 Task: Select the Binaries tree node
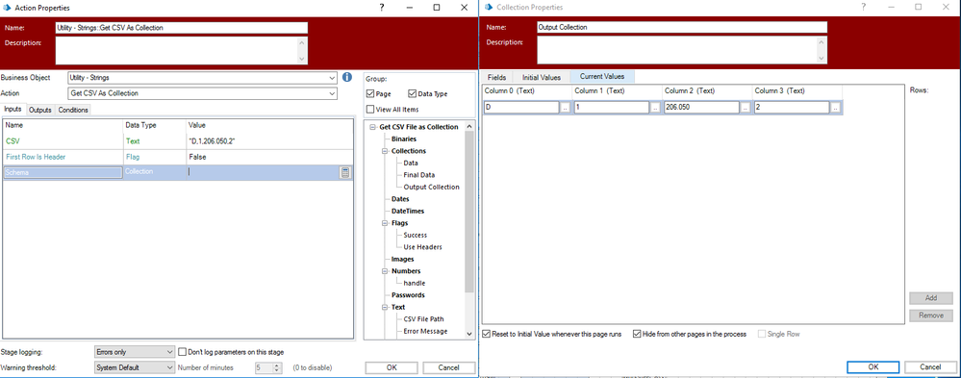(x=404, y=139)
